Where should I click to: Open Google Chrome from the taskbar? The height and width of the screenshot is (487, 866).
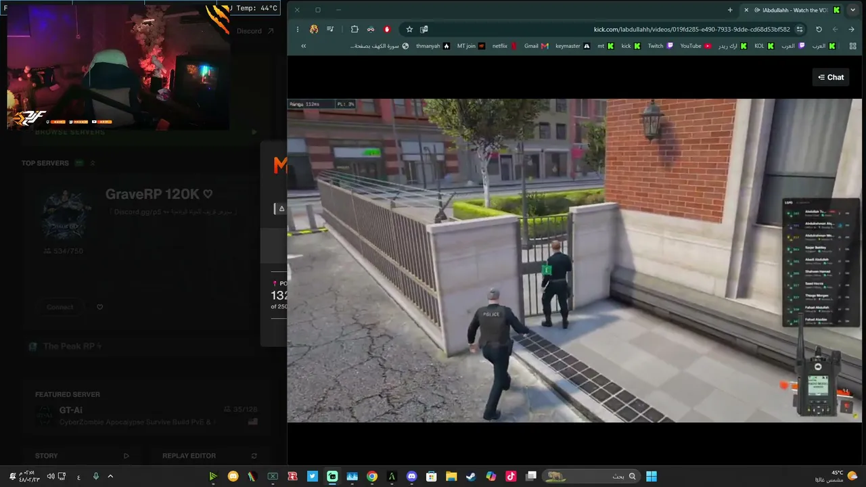[372, 476]
